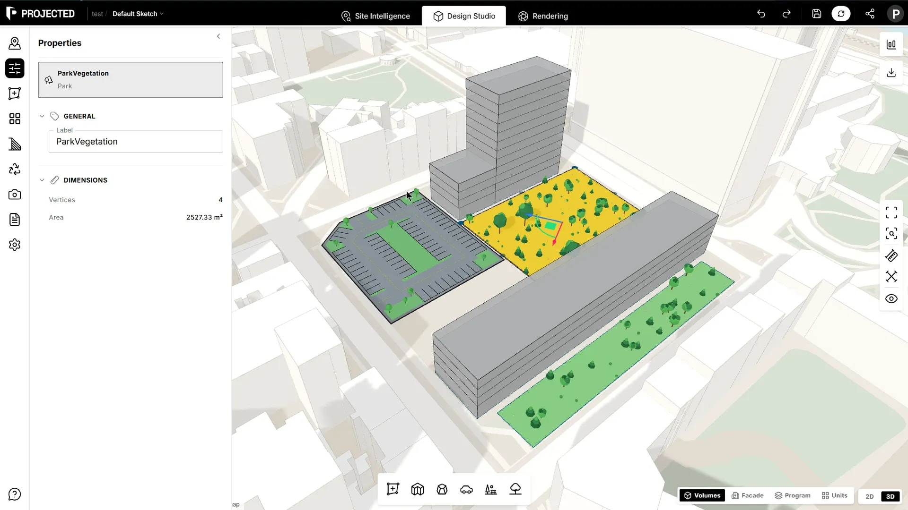Open the recycle sustainability sidebar icon
908x510 pixels.
[15, 169]
